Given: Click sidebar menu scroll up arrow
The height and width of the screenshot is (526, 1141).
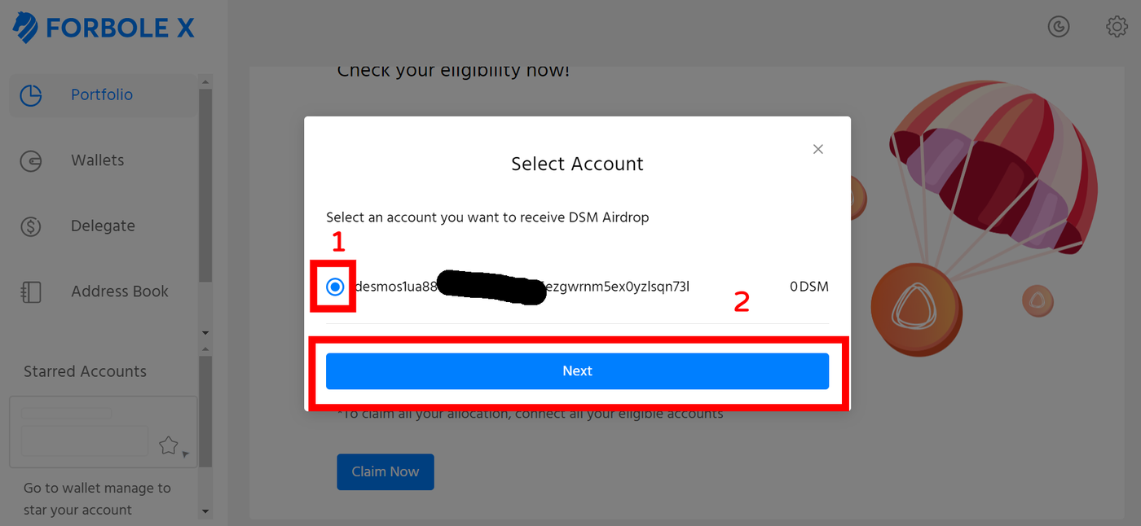Looking at the screenshot, I should point(205,81).
